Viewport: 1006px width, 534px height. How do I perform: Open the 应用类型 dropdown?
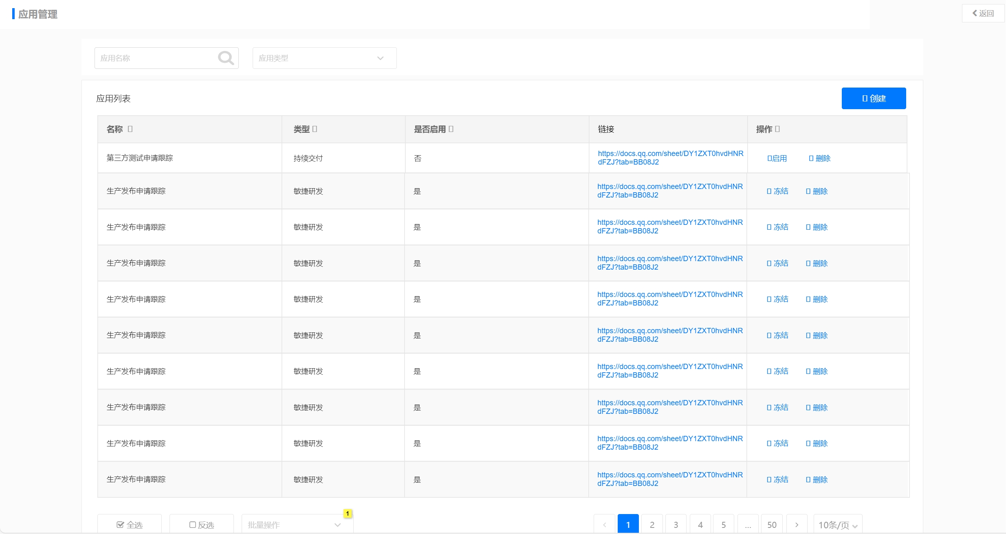[324, 58]
